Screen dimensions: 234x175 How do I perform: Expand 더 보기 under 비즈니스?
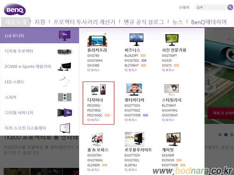(131, 70)
